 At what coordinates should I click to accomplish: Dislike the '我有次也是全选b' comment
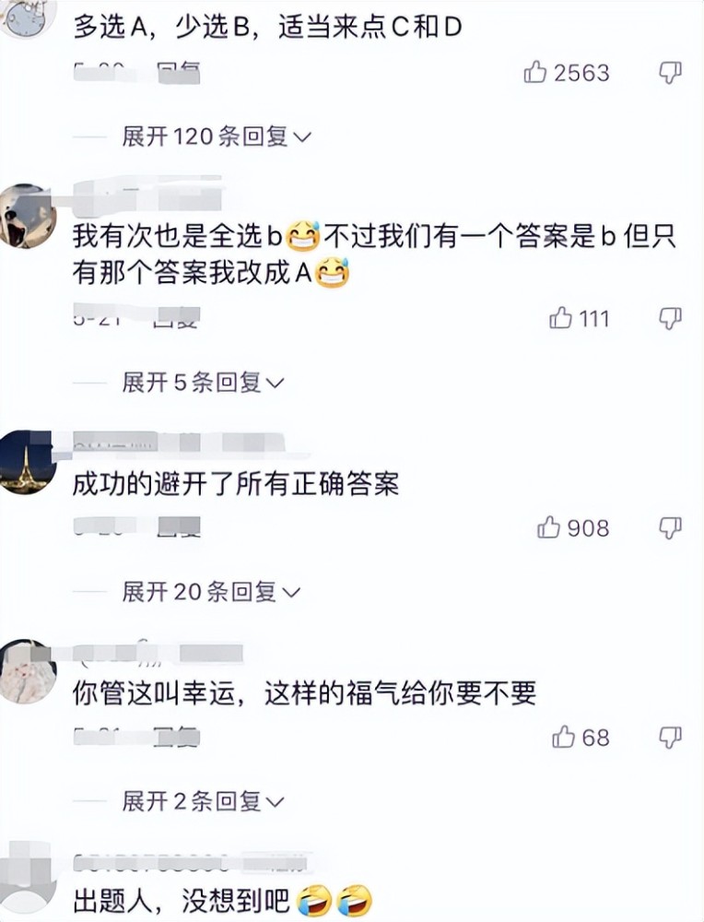[x=670, y=318]
